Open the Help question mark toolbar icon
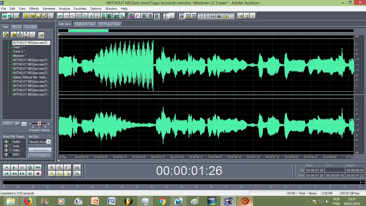Image resolution: width=366 pixels, height=206 pixels. [x=253, y=16]
